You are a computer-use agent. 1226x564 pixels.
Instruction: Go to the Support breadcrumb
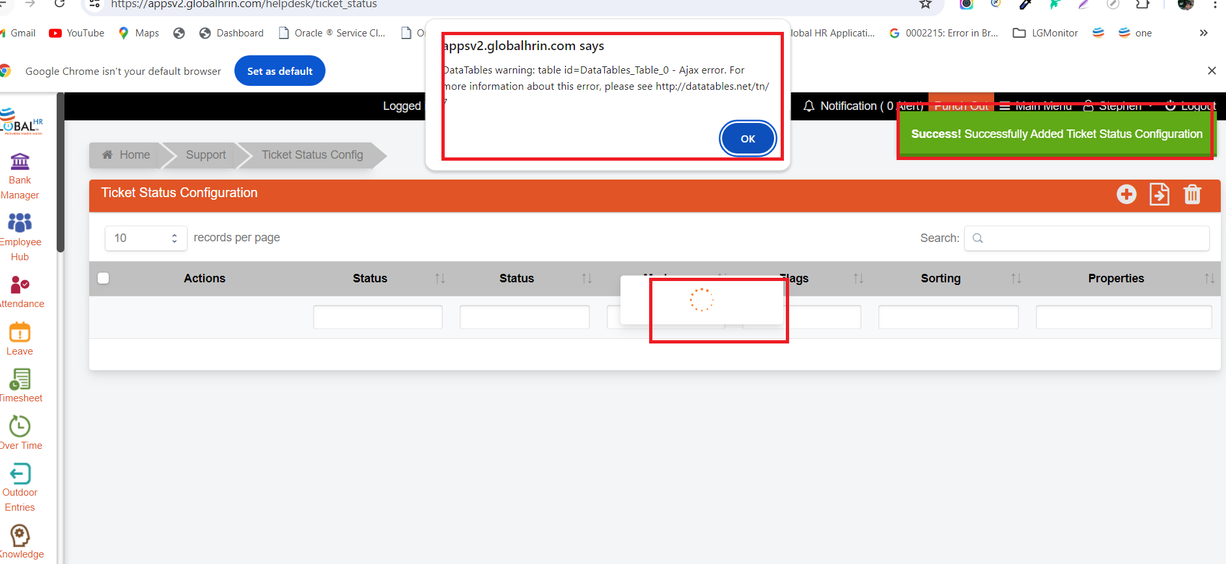206,155
